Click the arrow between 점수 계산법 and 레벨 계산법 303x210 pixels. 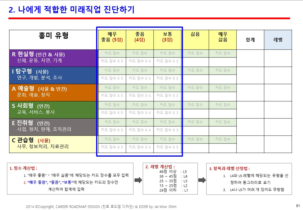click(138, 180)
